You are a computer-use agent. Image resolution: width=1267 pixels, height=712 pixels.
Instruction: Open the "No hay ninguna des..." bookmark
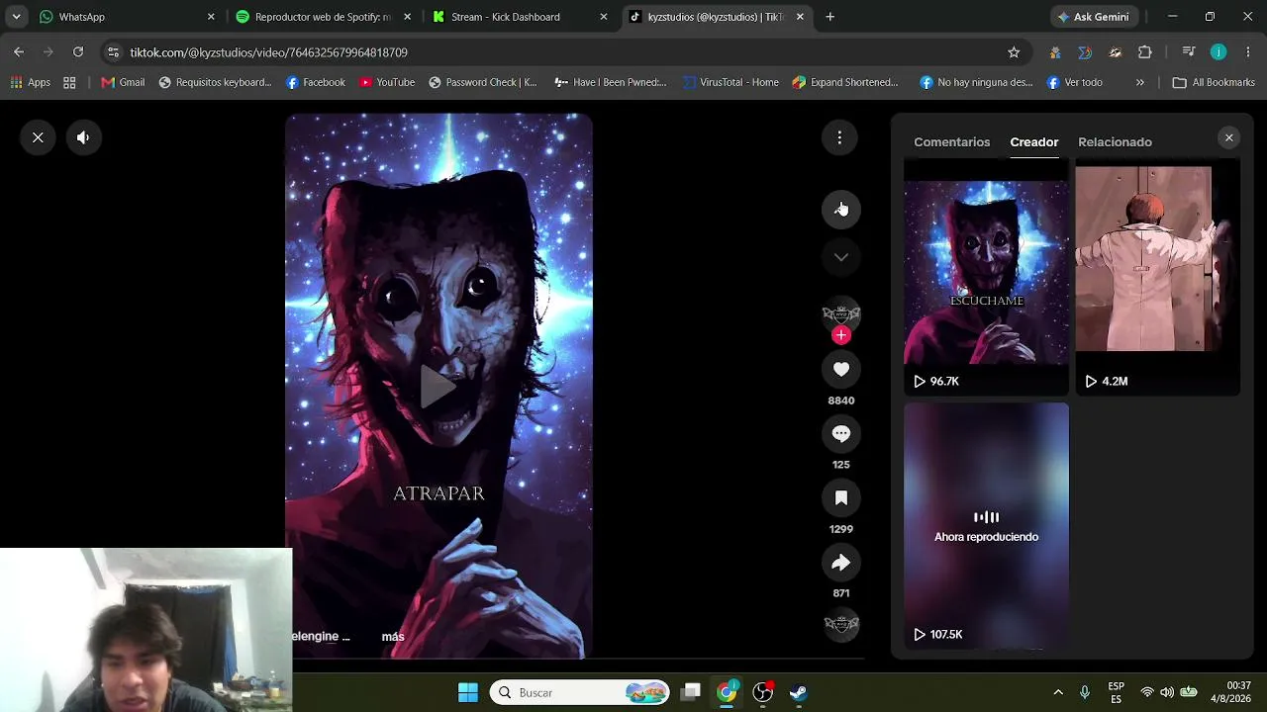976,83
